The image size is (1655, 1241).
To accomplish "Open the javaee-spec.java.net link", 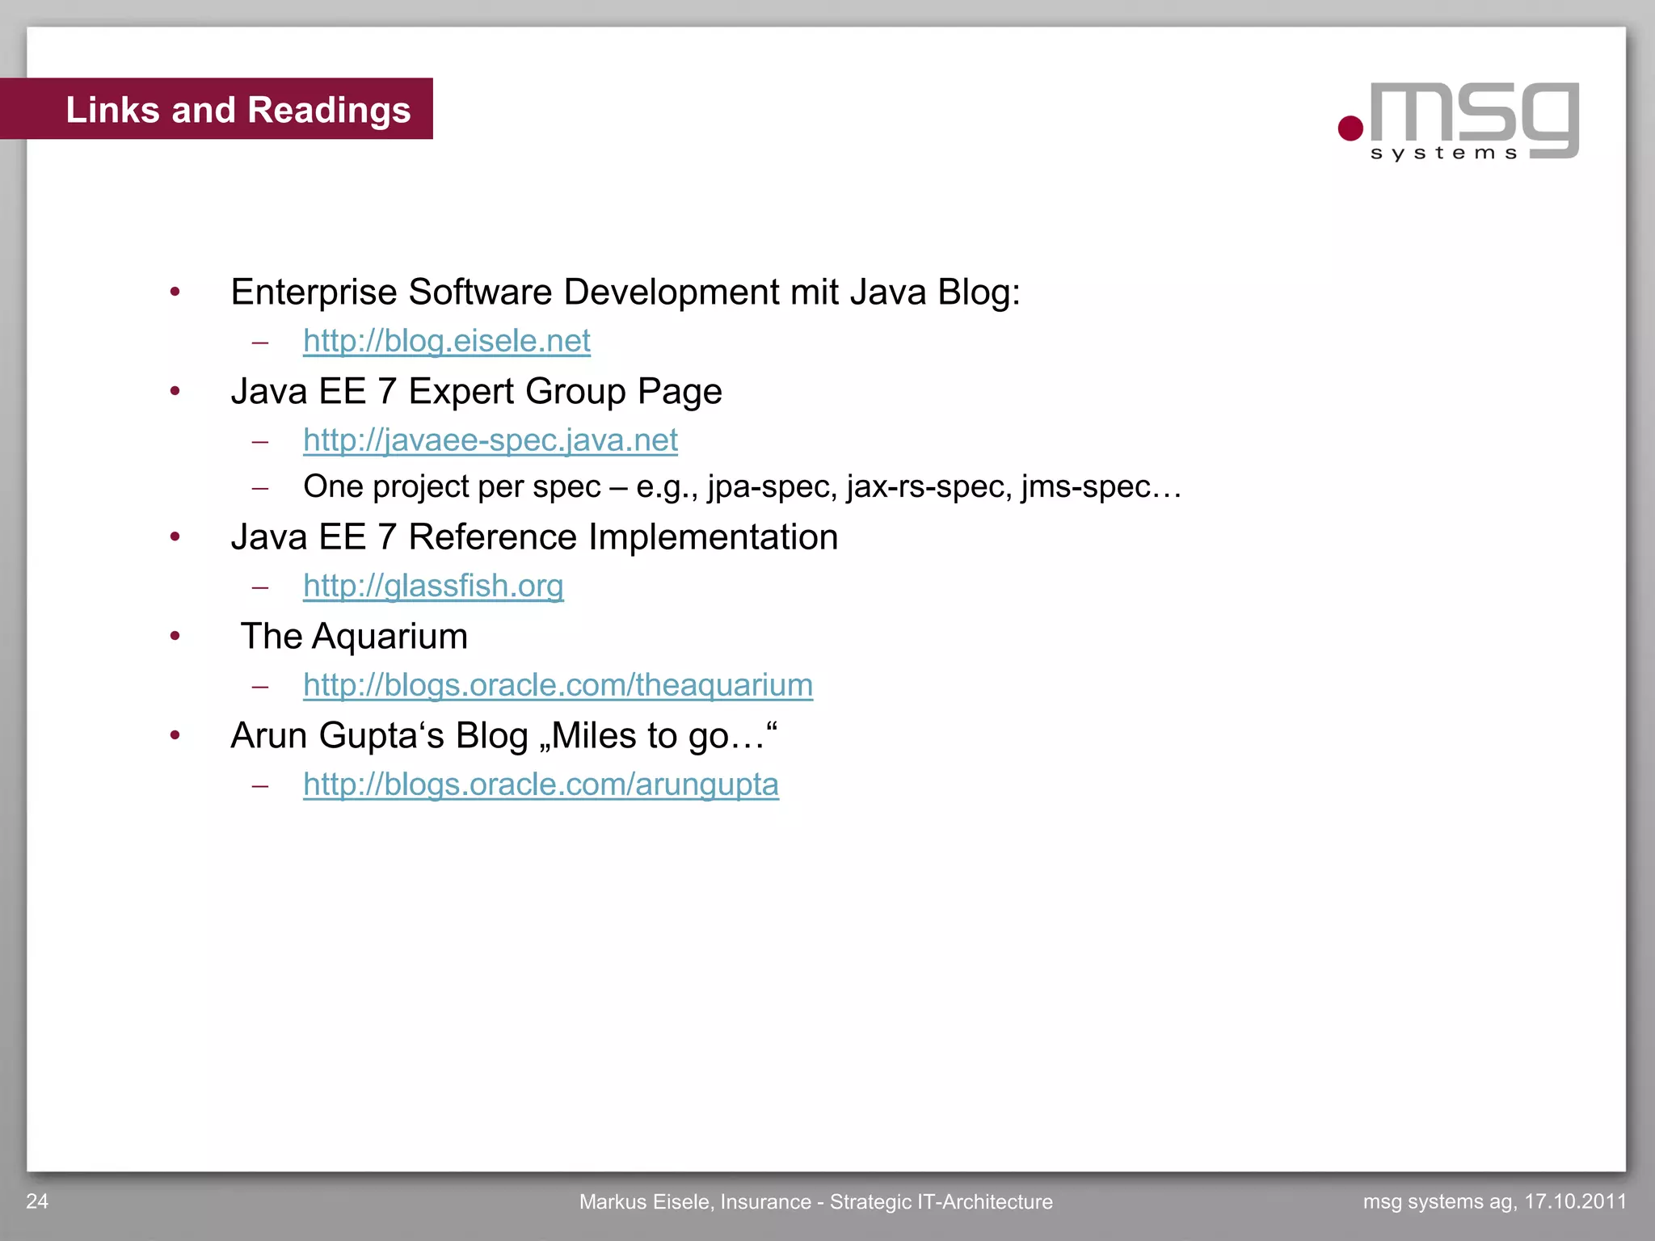I will tap(490, 440).
